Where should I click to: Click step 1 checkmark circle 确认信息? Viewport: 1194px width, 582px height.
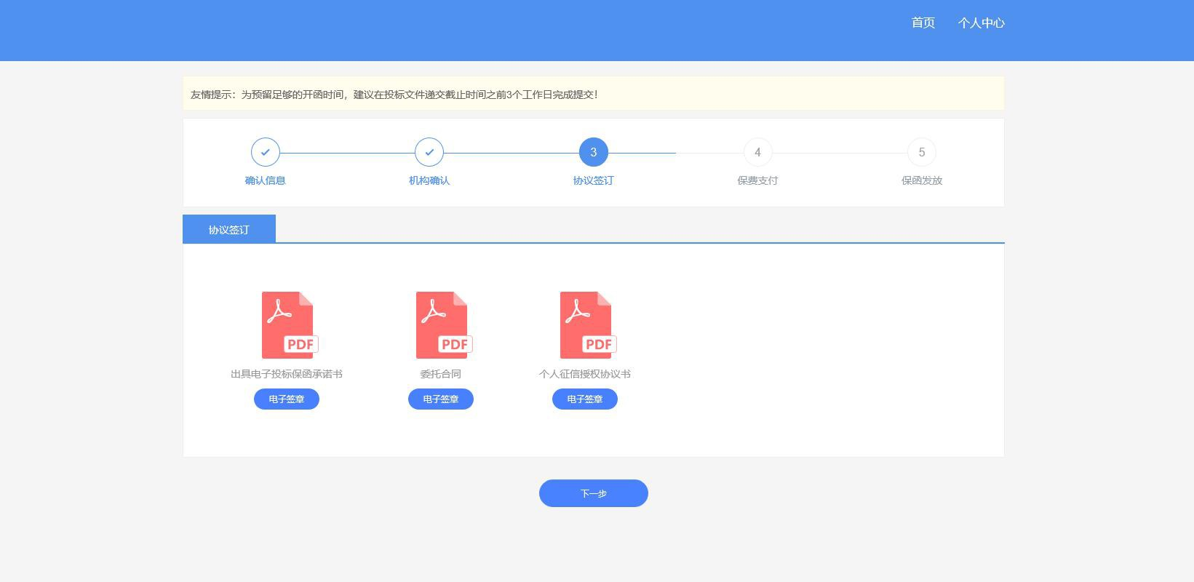point(266,152)
